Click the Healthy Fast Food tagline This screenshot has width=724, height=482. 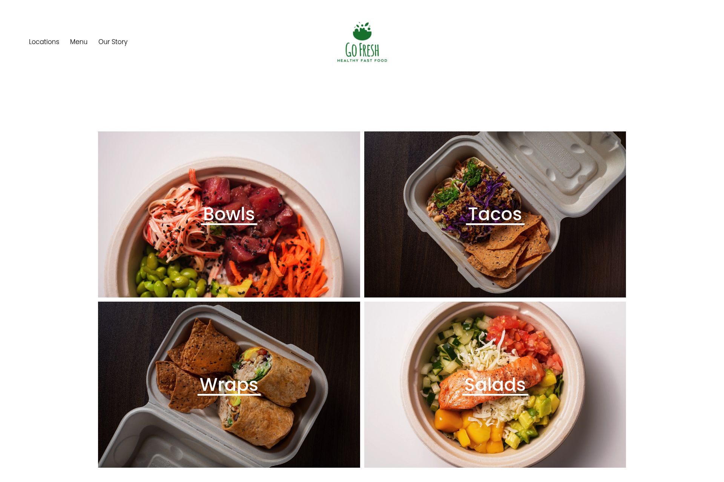362,61
